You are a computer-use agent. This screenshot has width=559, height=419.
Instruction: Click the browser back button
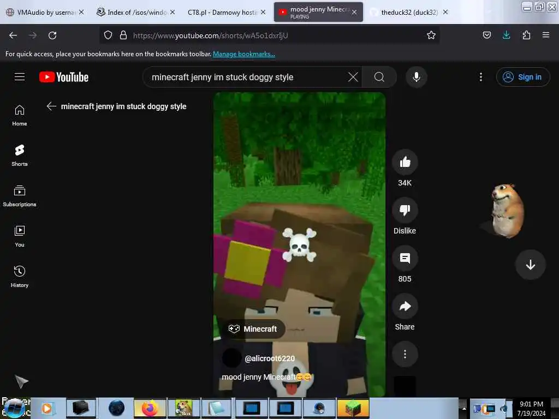(13, 35)
